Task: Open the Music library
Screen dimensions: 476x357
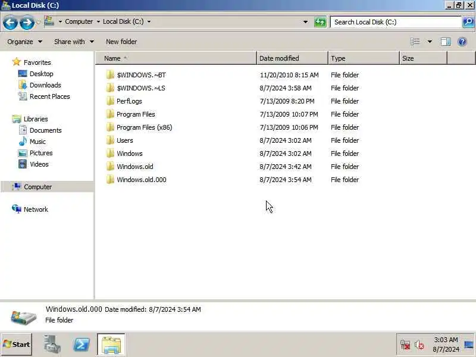Action: 37,142
